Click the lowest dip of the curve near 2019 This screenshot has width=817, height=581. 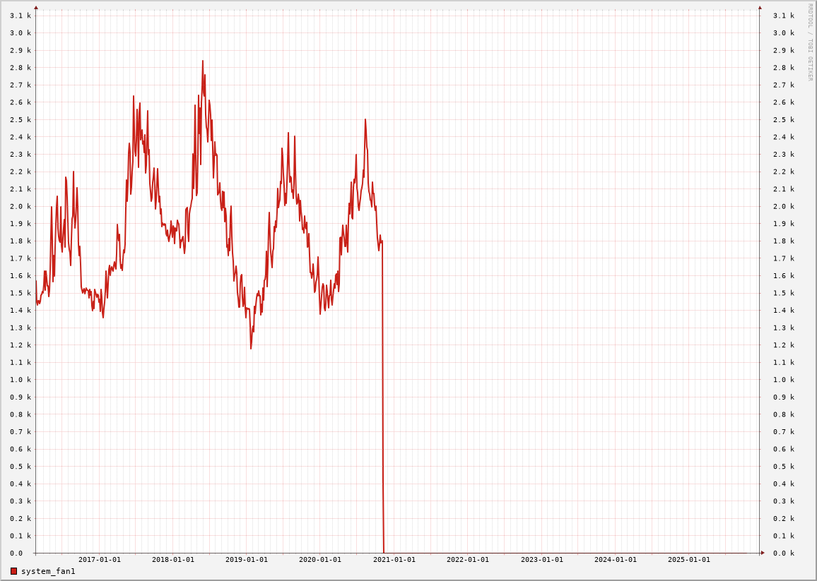pyautogui.click(x=250, y=347)
